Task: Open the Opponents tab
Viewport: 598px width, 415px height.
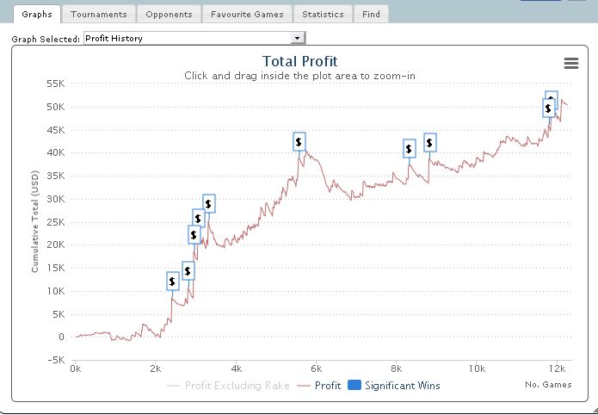Action: (169, 14)
